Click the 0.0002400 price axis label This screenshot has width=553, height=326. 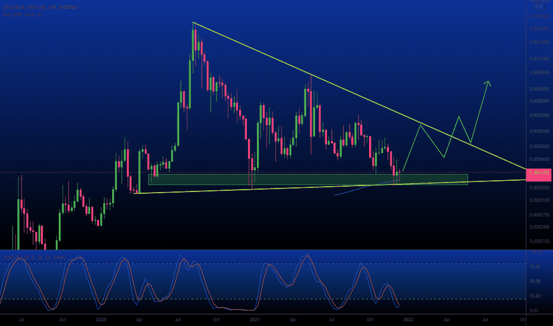[539, 227]
